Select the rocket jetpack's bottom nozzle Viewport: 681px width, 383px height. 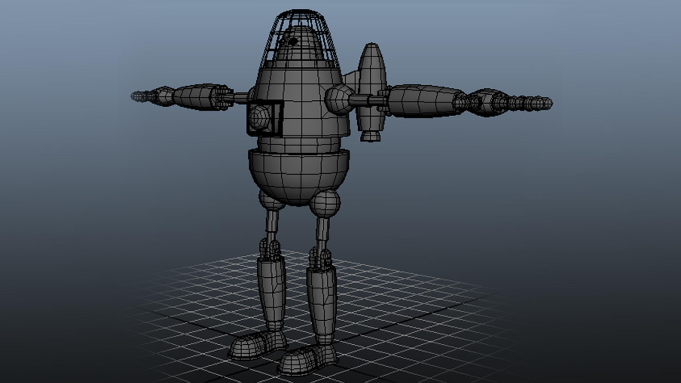click(371, 136)
